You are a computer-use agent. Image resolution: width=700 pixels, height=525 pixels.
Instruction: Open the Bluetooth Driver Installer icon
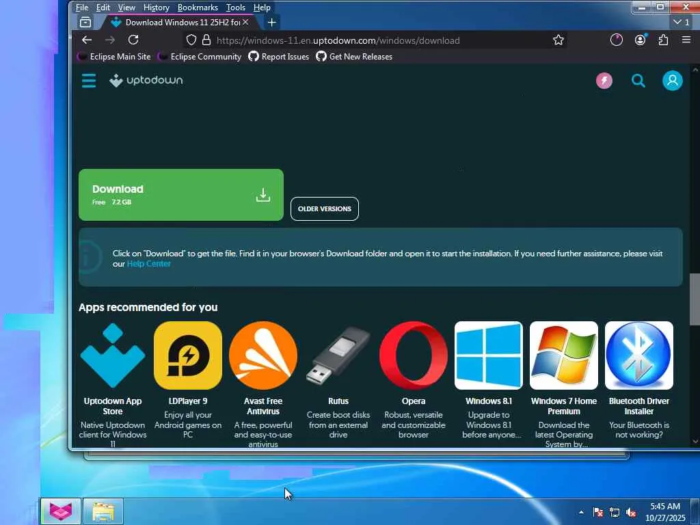(x=639, y=355)
